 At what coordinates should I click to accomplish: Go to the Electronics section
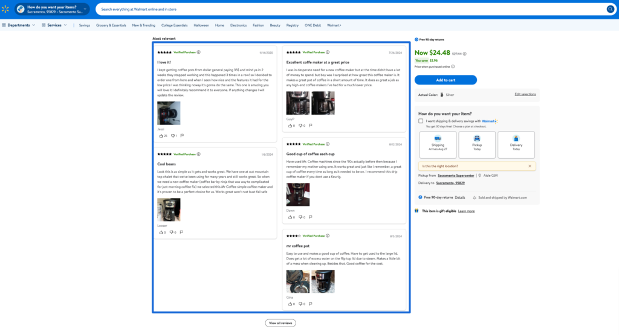coord(238,25)
